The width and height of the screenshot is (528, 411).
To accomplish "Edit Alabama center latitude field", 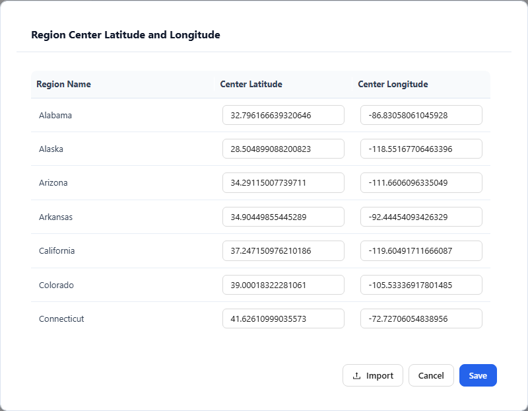I will (283, 115).
